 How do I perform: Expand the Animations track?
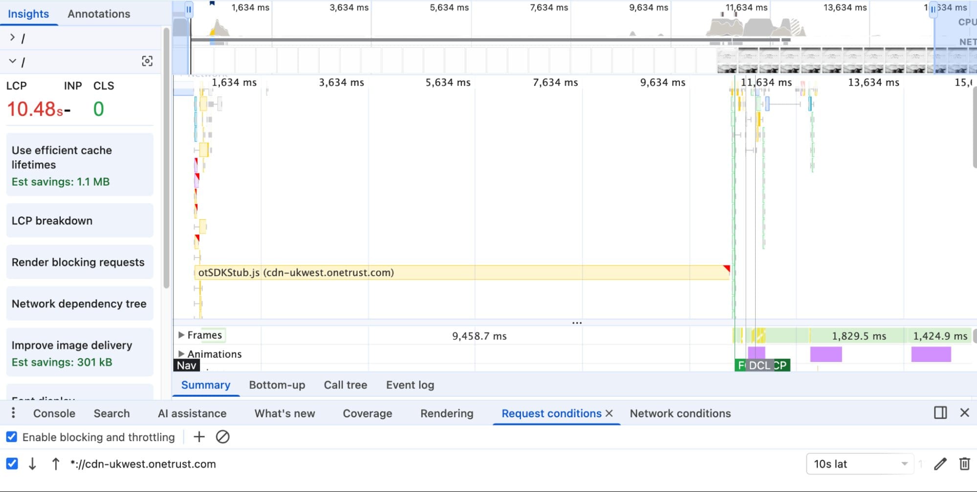(x=181, y=354)
